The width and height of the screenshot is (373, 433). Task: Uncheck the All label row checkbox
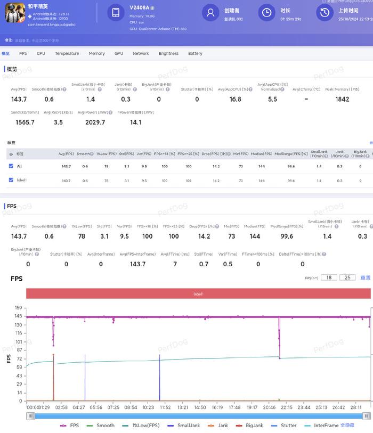click(11, 166)
